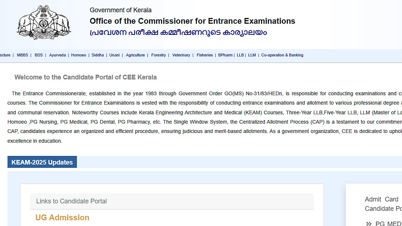
Task: Click the Links to Candidate Portal header
Action: pyautogui.click(x=71, y=201)
